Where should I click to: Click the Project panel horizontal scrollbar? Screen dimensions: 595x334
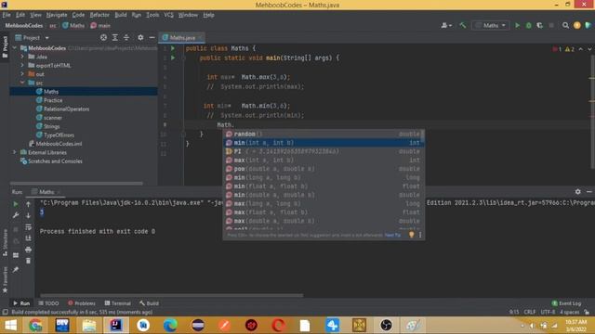76,184
